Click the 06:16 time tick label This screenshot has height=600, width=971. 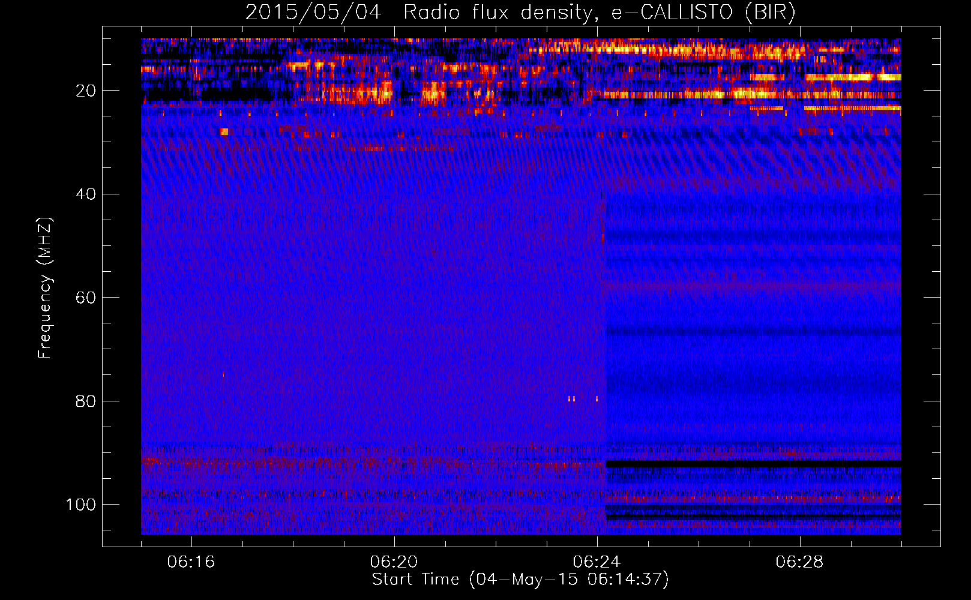[191, 562]
